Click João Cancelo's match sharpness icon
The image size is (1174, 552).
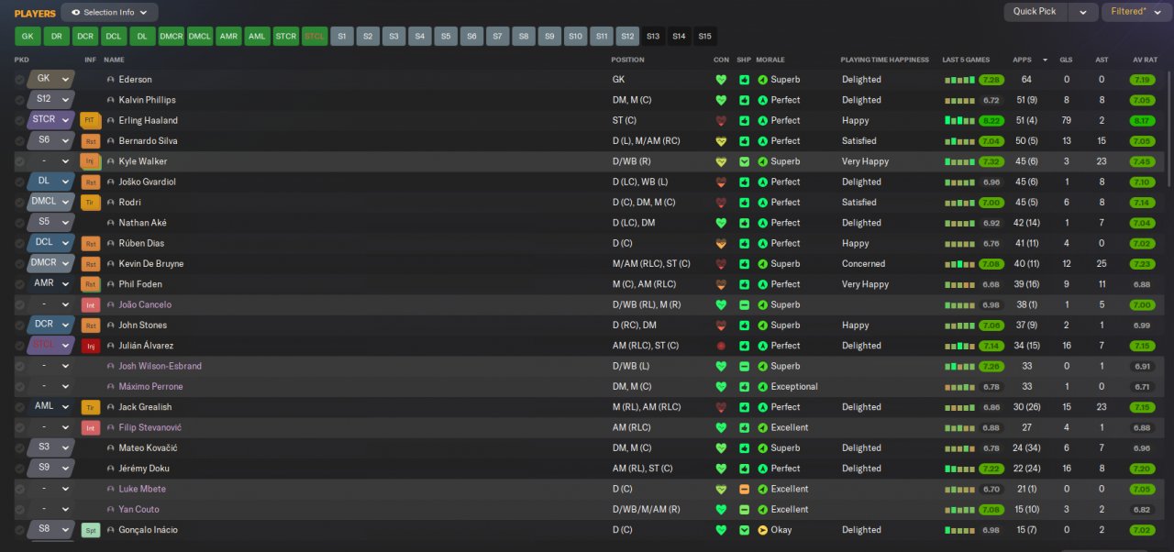coord(745,304)
